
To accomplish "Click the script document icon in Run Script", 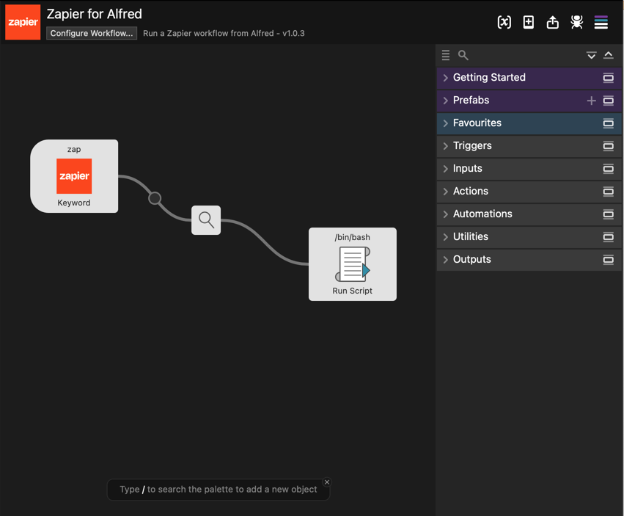I will click(x=353, y=264).
